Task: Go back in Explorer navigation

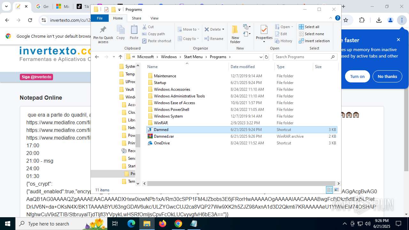Action: click(97, 57)
